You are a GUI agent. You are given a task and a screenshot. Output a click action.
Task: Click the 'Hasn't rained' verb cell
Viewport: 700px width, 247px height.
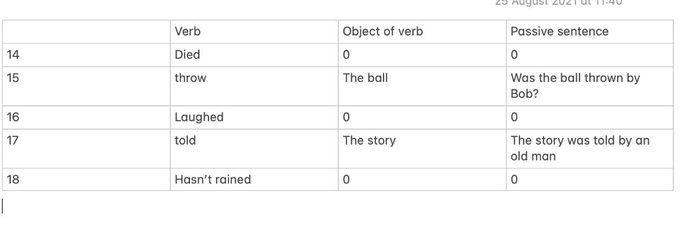click(x=254, y=179)
